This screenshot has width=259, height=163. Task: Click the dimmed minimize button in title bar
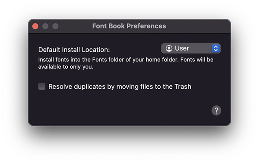pyautogui.click(x=45, y=26)
